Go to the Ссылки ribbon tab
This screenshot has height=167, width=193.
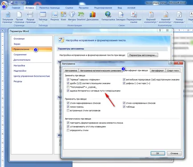(x=69, y=8)
